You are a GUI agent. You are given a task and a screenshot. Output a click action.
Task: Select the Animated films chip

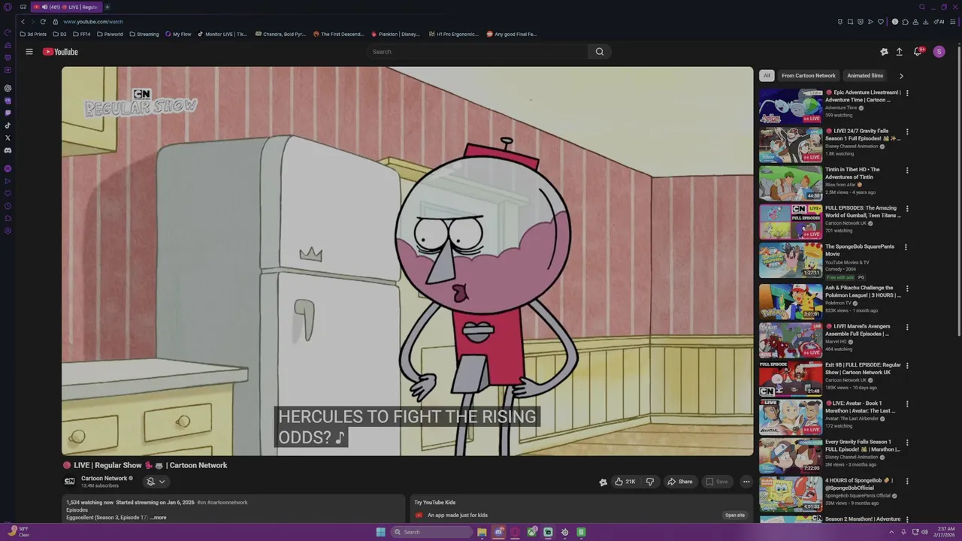click(865, 76)
